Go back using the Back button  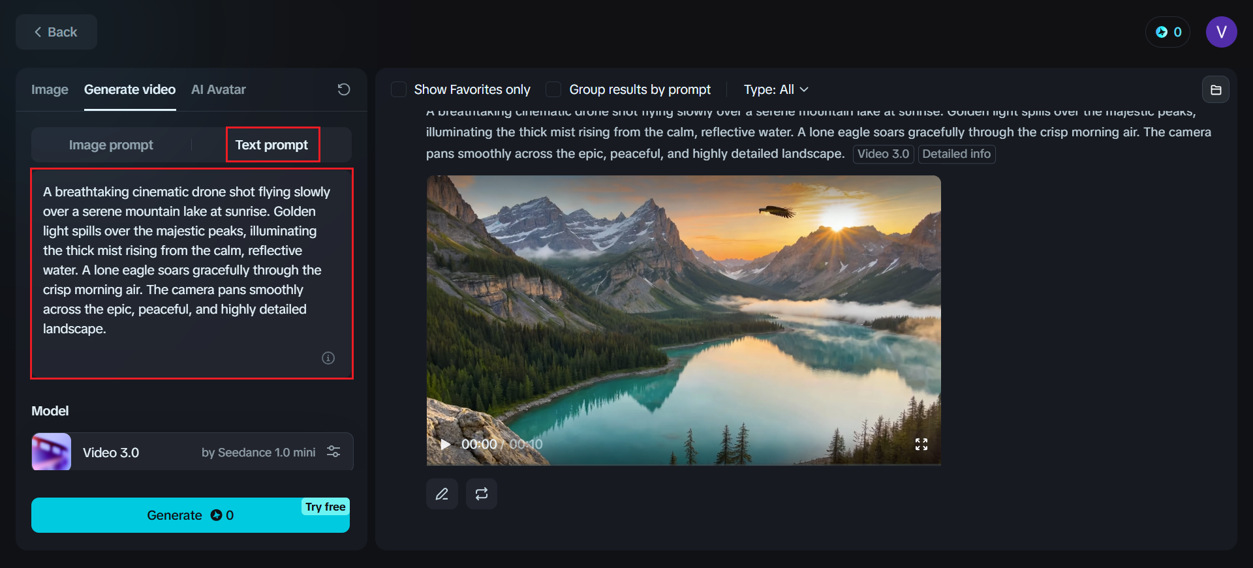tap(56, 32)
